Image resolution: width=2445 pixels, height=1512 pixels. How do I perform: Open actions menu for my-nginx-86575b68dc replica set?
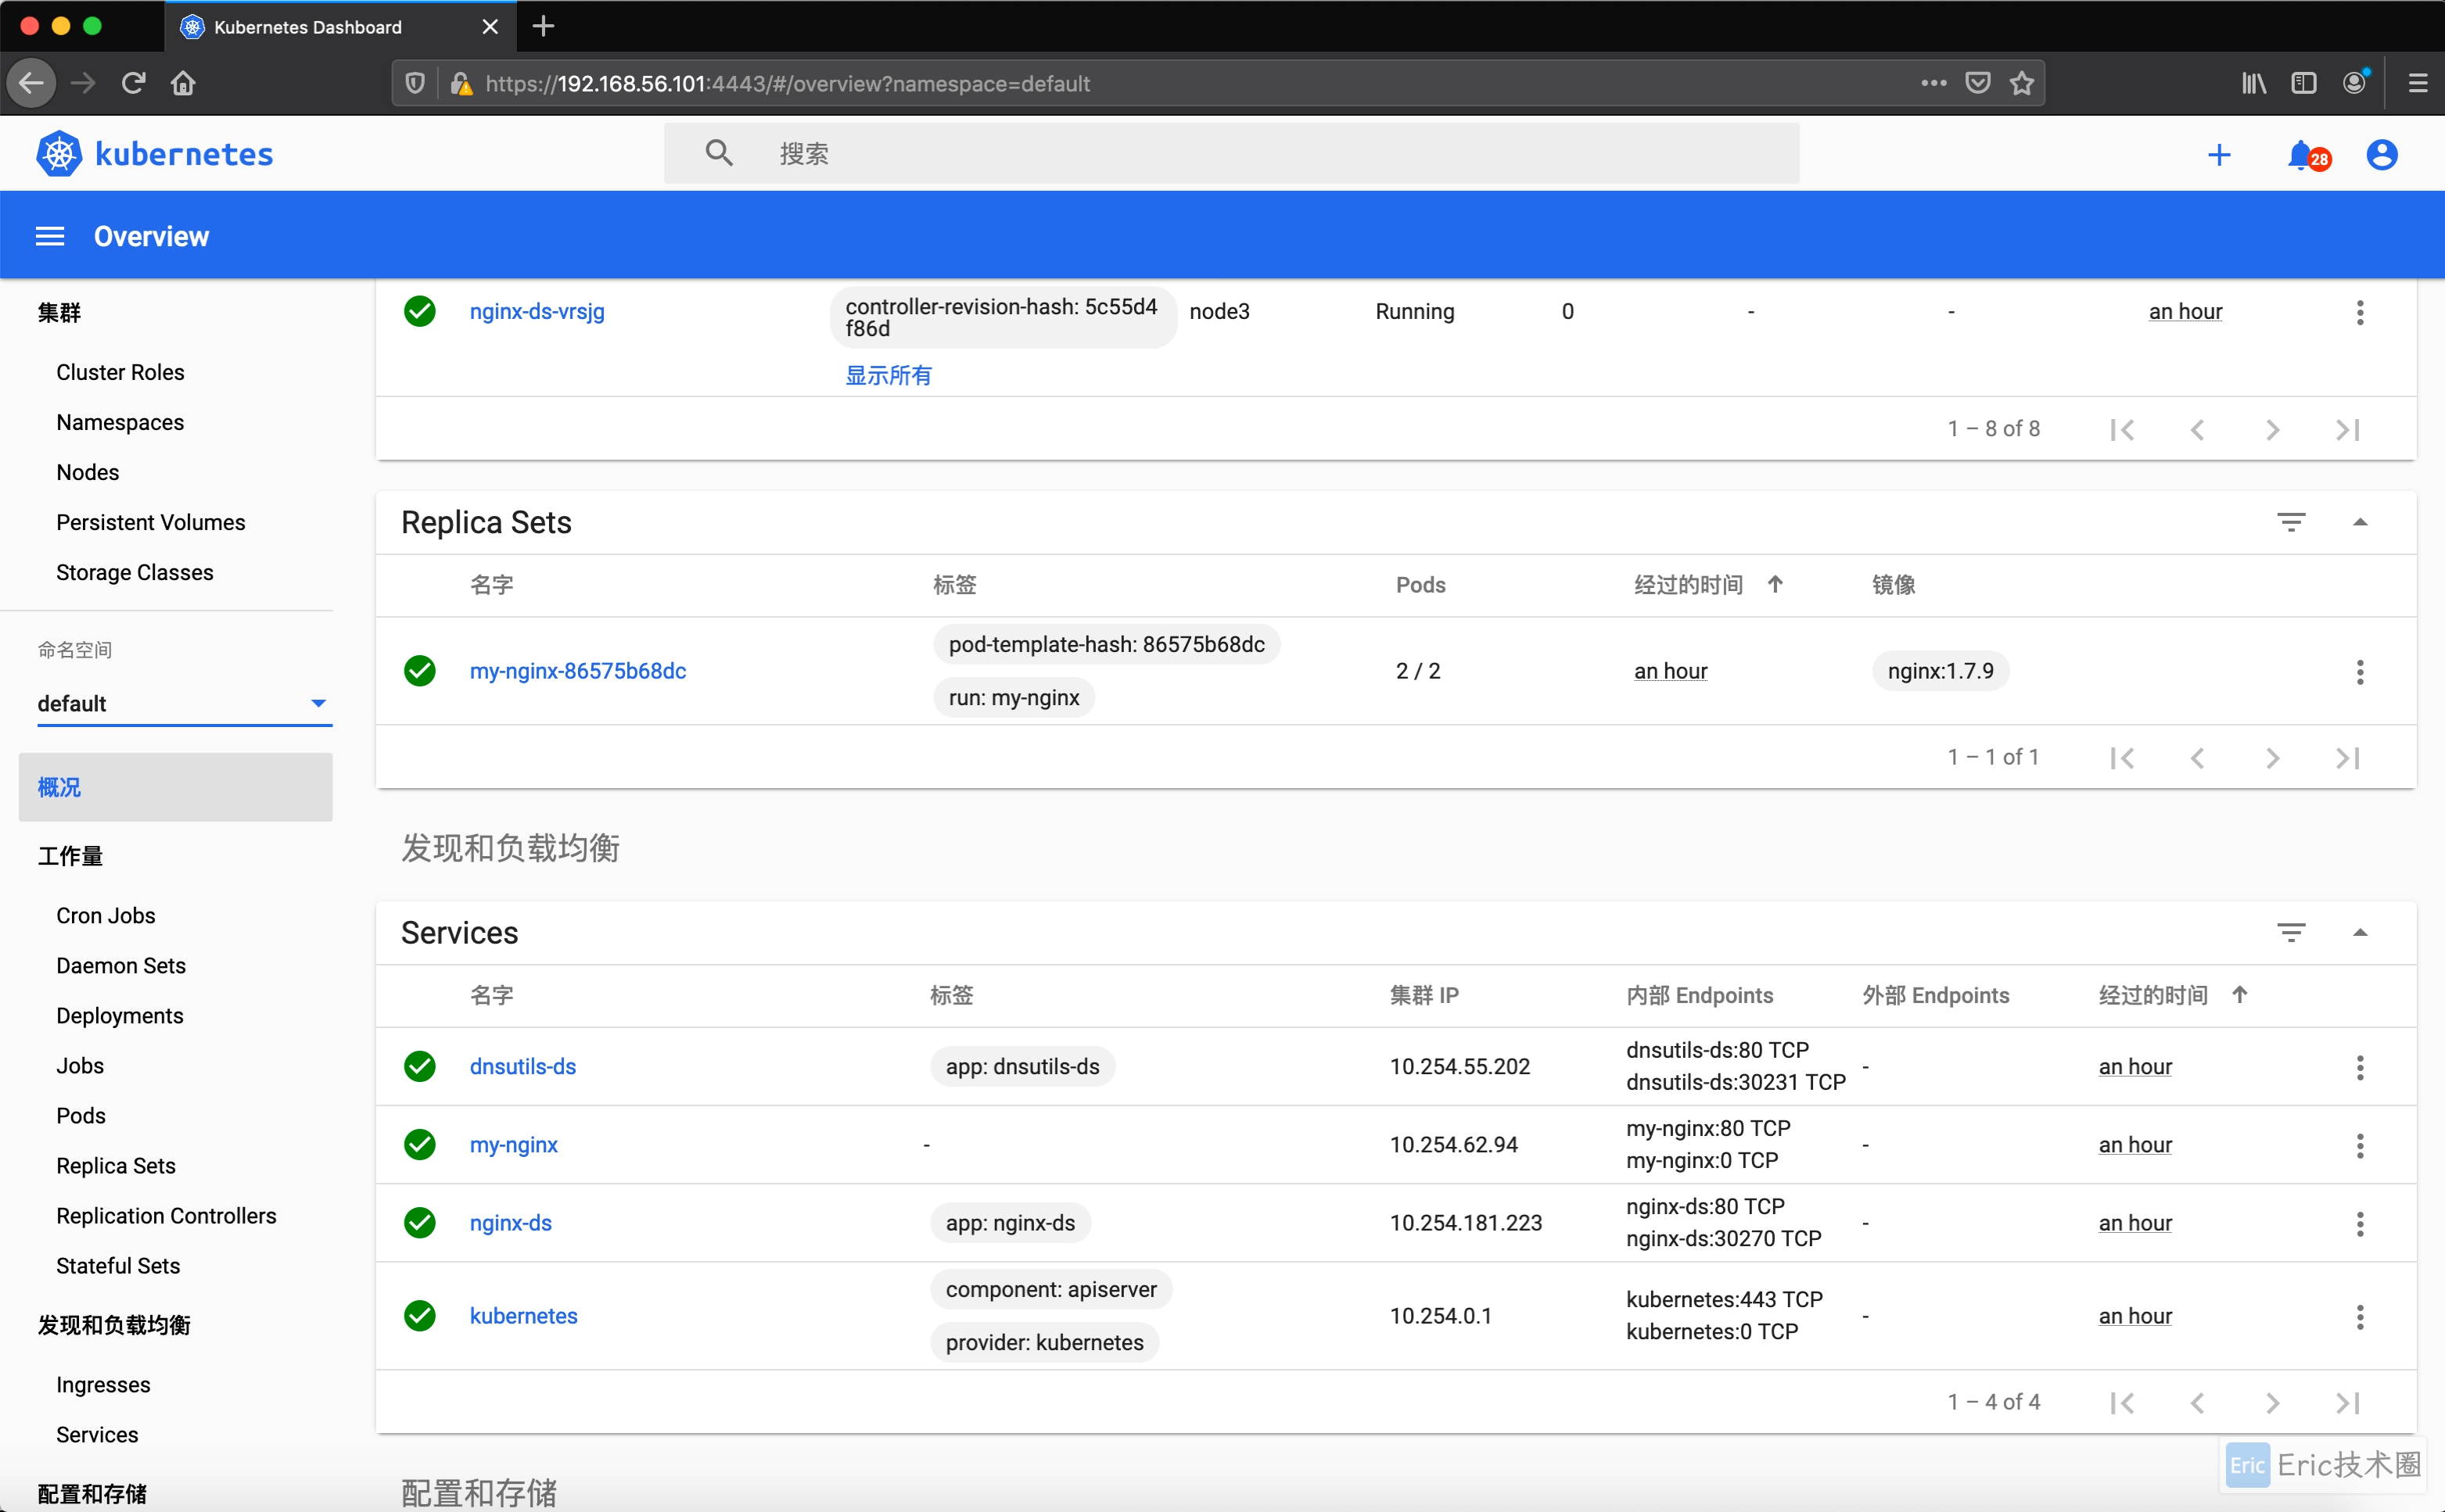point(2359,671)
